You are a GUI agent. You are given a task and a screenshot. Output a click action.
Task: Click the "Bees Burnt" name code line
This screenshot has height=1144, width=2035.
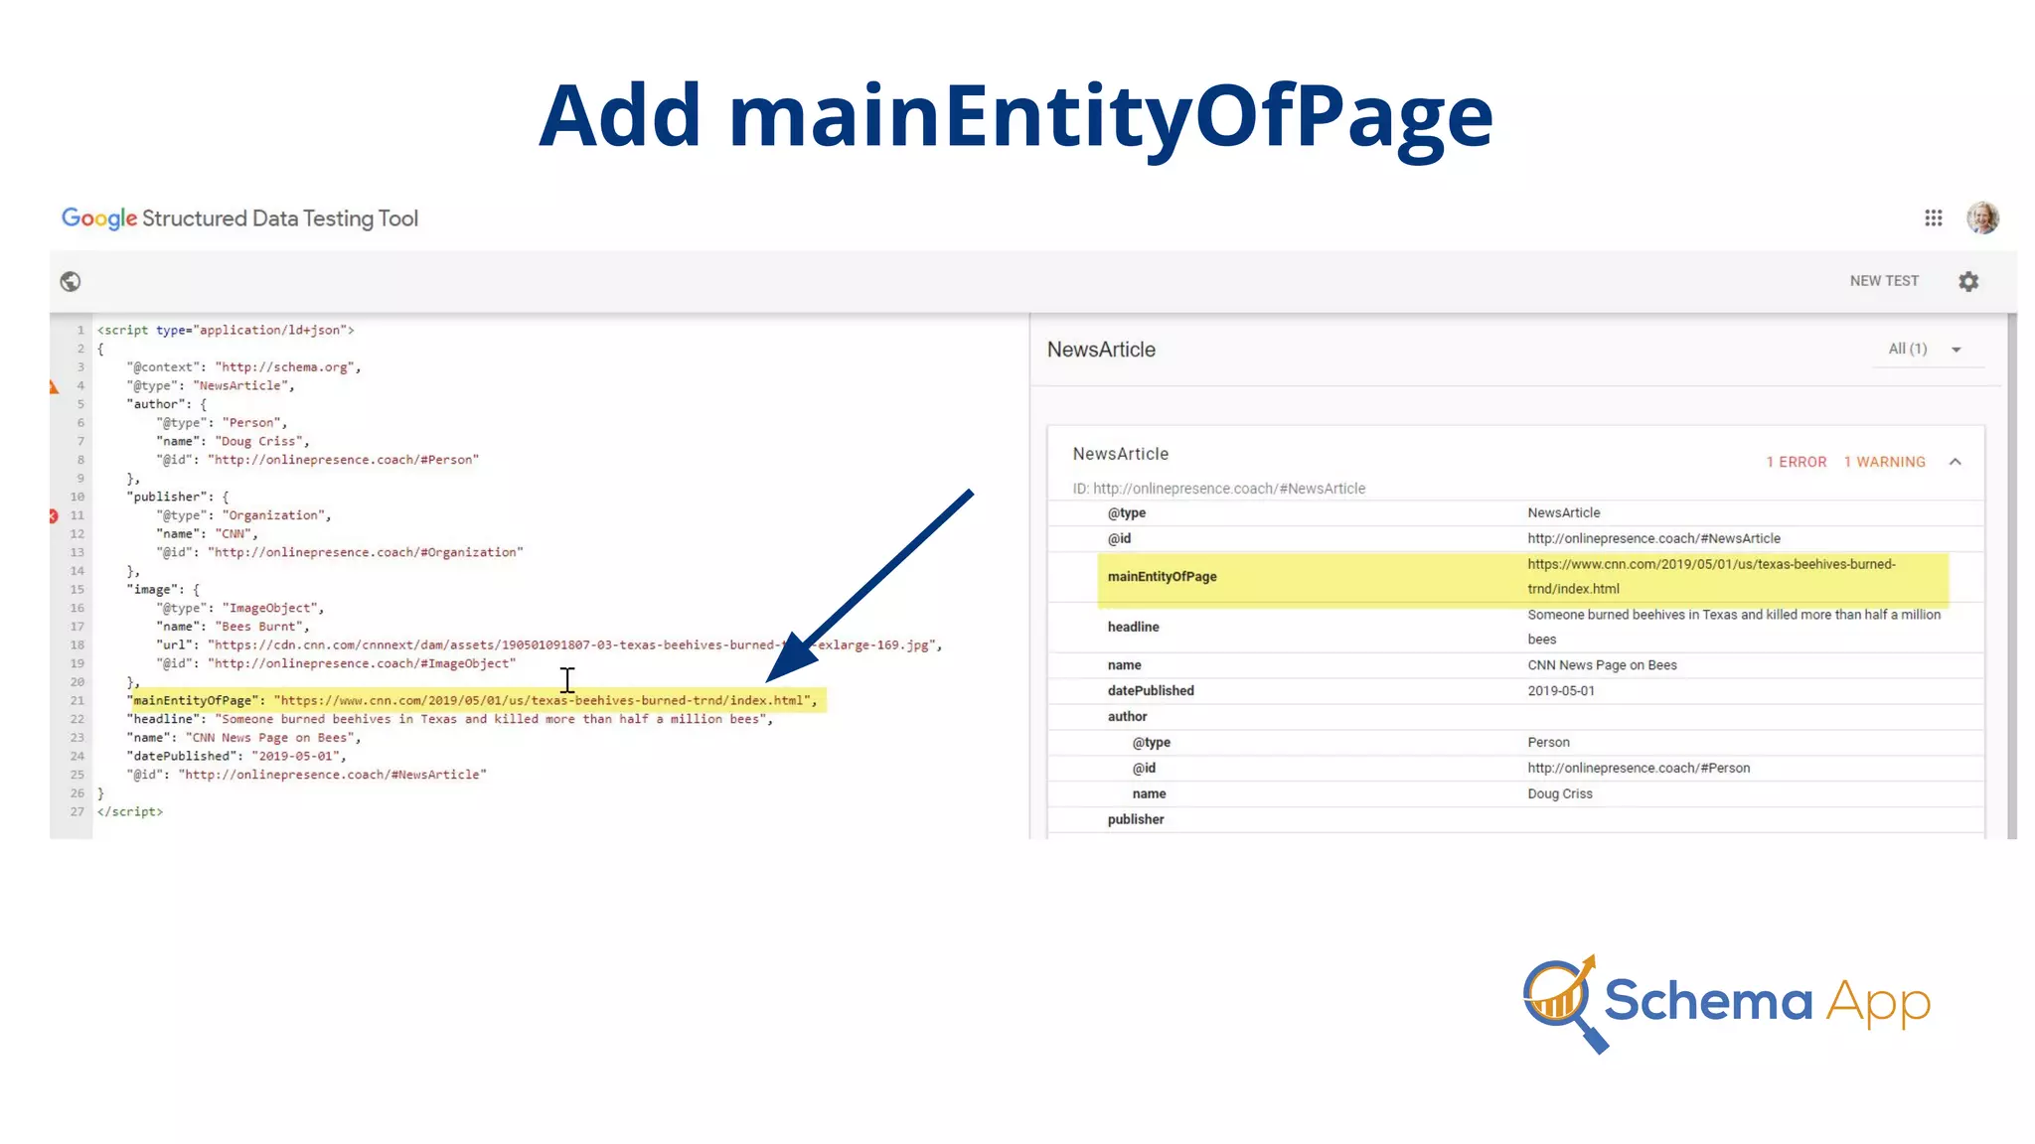pyautogui.click(x=233, y=627)
